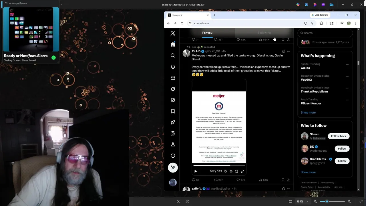Viewport: 366px width, 206px height.
Task: Click Ask Gemini in Chrome
Action: click(x=320, y=15)
